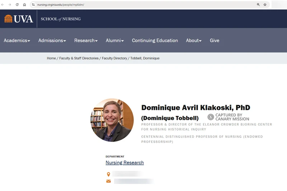Screen dimensions: 287x191
Task: Reload the page with refresh icon
Action: point(17,5)
